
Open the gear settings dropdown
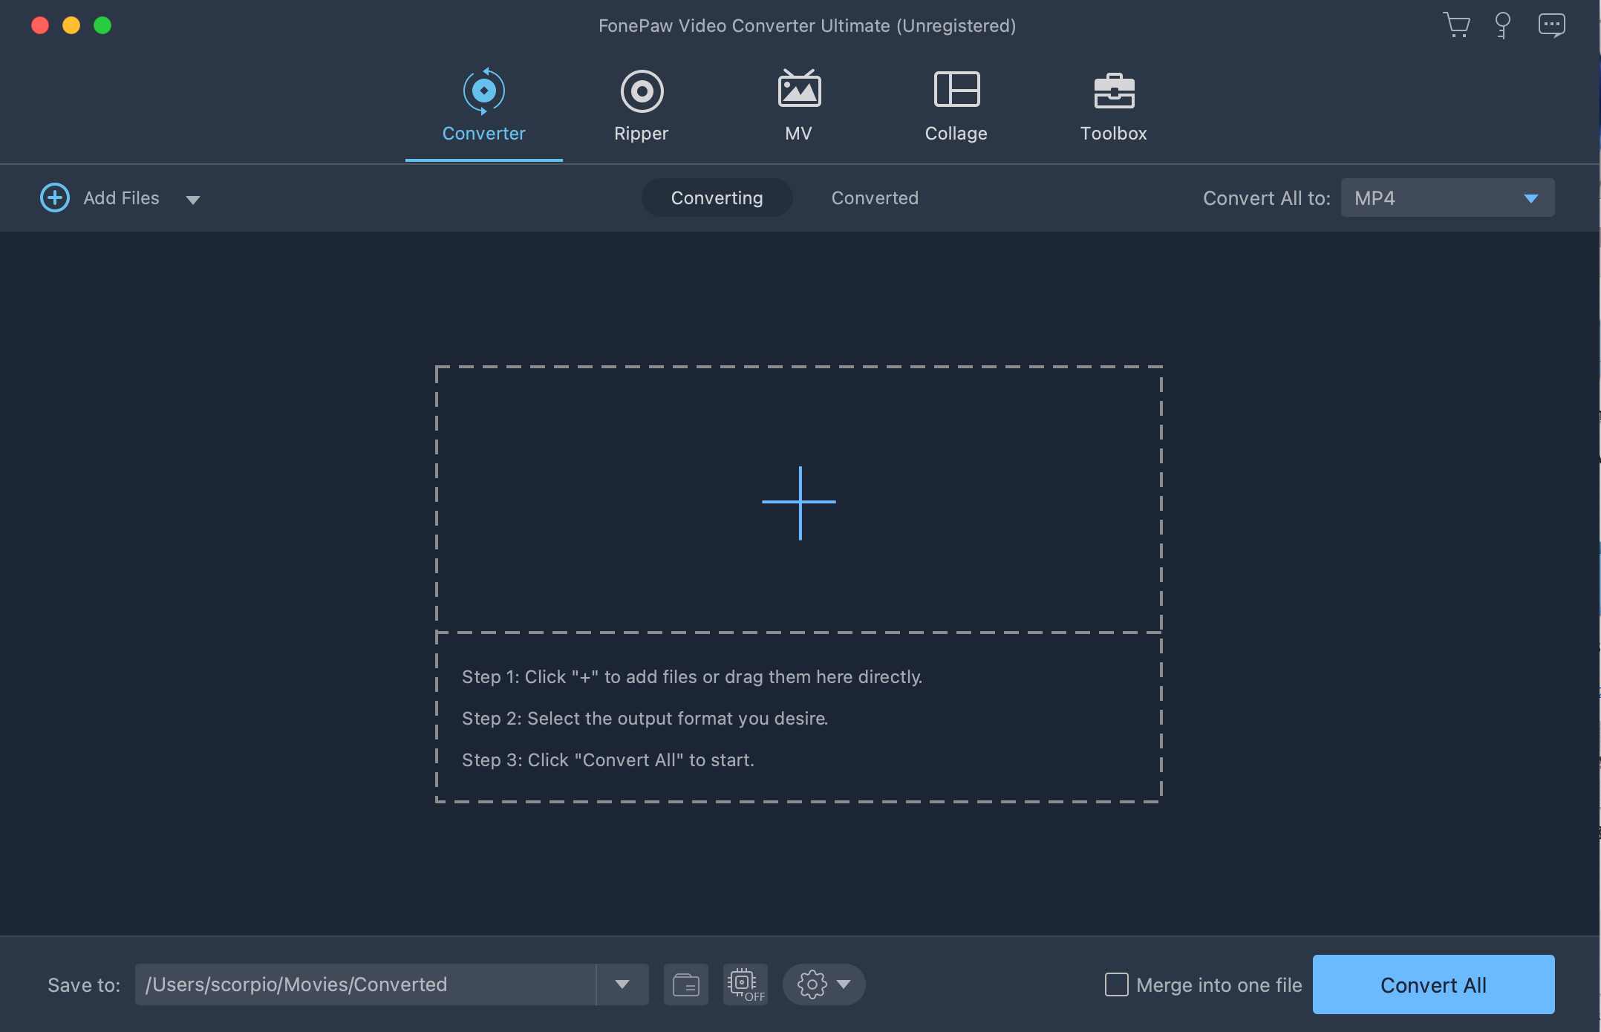[x=824, y=985]
